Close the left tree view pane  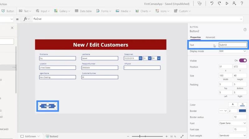12,28
